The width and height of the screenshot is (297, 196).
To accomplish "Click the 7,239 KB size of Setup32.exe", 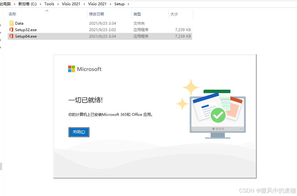I will pos(183,30).
